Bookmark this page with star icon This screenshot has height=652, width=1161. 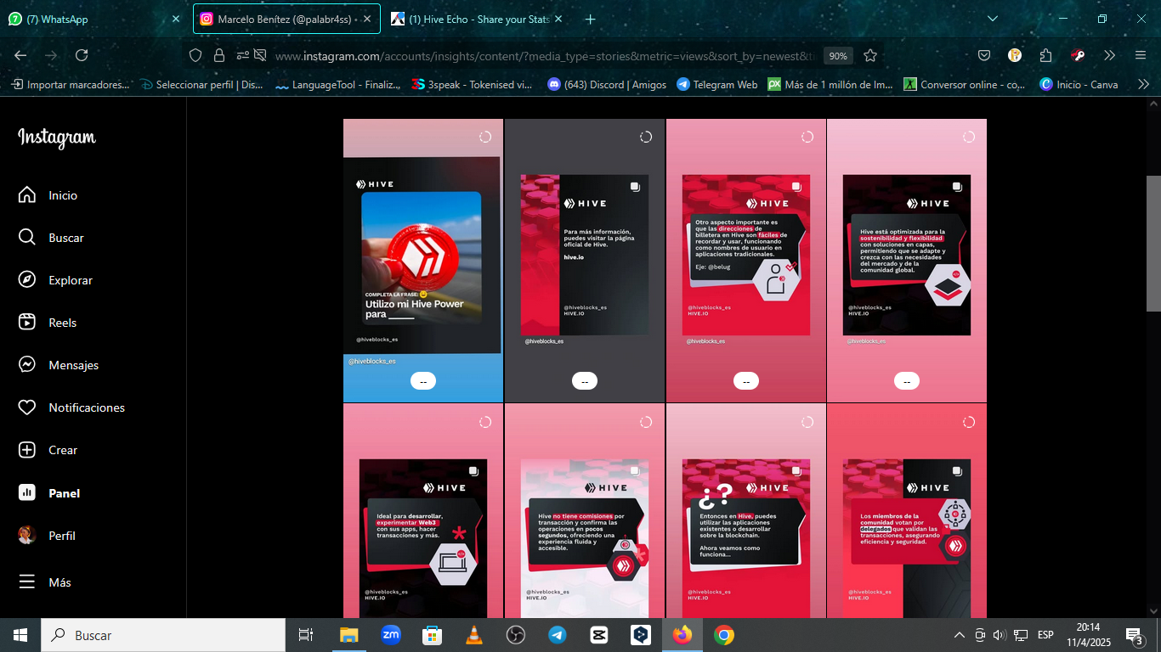coord(870,55)
